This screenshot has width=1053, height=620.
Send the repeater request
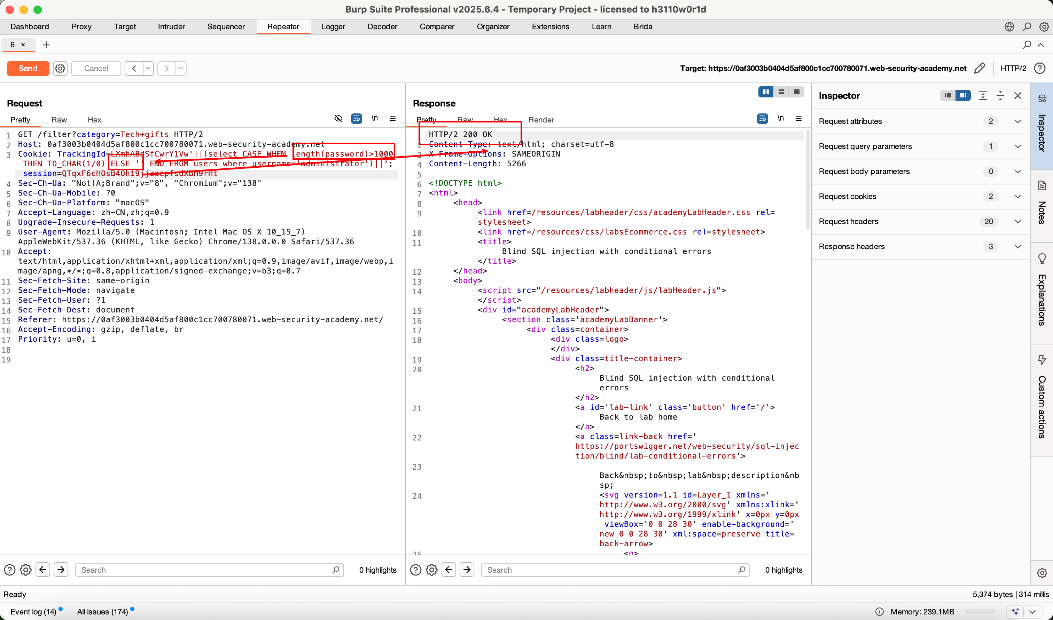tap(28, 68)
